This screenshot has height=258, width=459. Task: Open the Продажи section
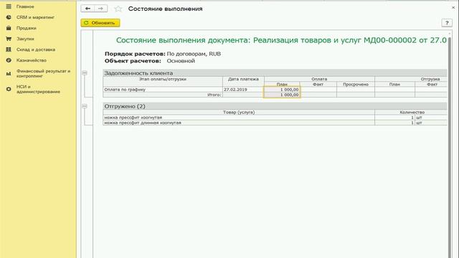(27, 28)
